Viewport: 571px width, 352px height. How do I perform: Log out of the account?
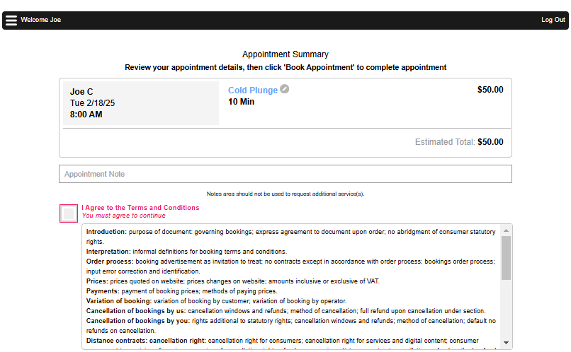(553, 20)
